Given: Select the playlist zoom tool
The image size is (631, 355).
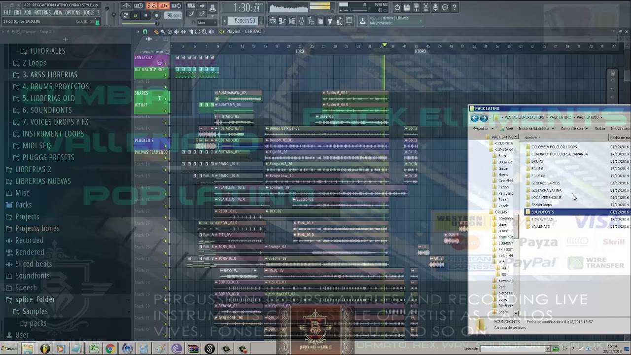Looking at the screenshot, I should tap(204, 32).
